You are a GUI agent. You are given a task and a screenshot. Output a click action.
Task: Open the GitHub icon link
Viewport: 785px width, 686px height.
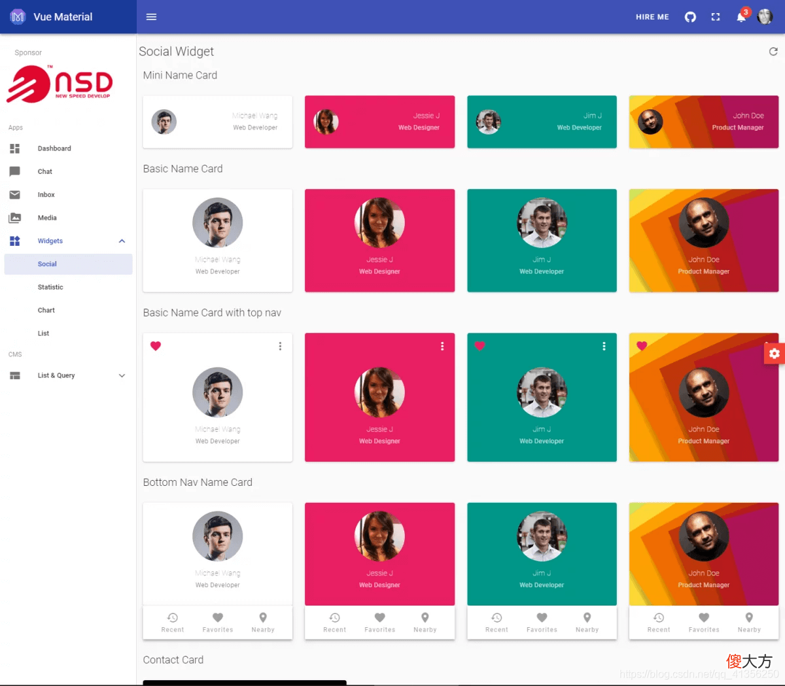click(690, 17)
